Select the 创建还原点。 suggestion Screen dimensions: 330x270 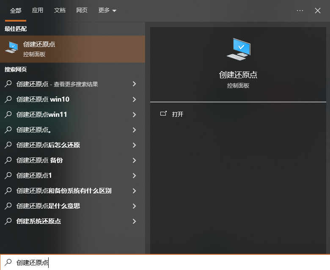[x=72, y=129]
